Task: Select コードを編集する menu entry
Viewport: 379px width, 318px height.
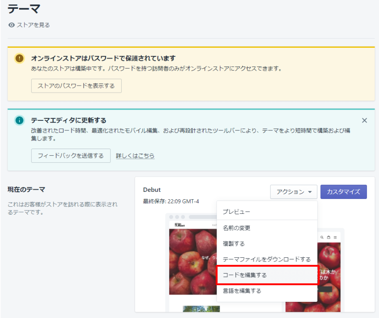Action: click(267, 275)
